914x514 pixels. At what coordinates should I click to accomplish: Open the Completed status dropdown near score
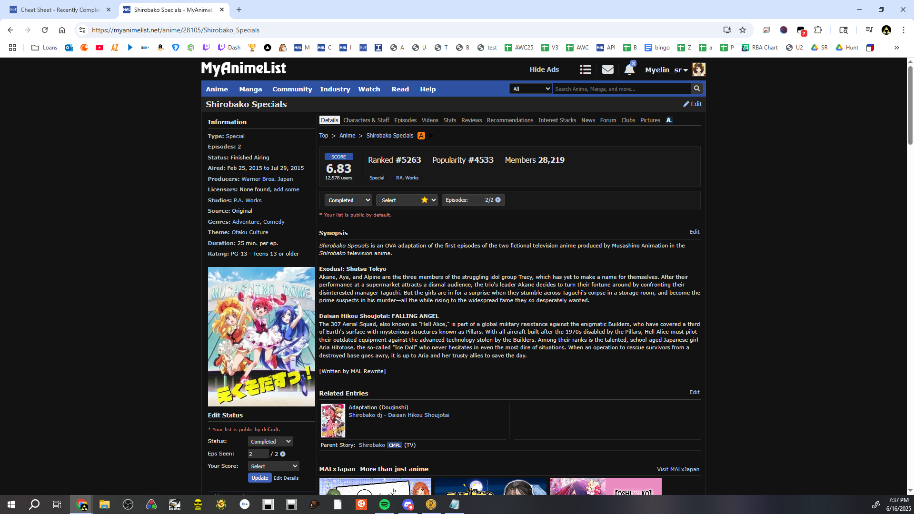[x=348, y=200]
